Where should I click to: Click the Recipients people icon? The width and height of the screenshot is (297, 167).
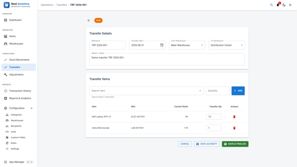click(7, 126)
